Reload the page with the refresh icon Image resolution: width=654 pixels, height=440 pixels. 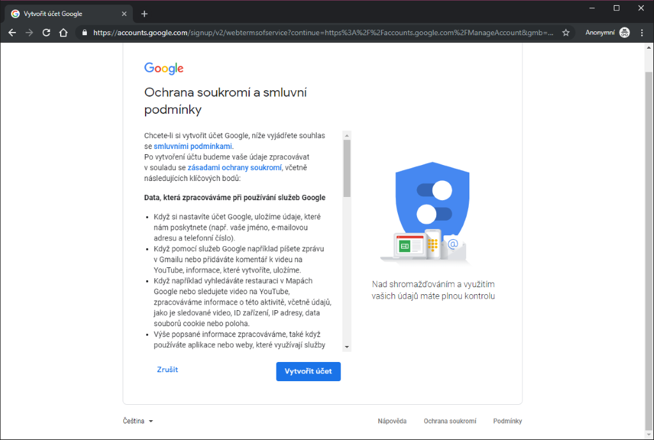[x=46, y=33]
